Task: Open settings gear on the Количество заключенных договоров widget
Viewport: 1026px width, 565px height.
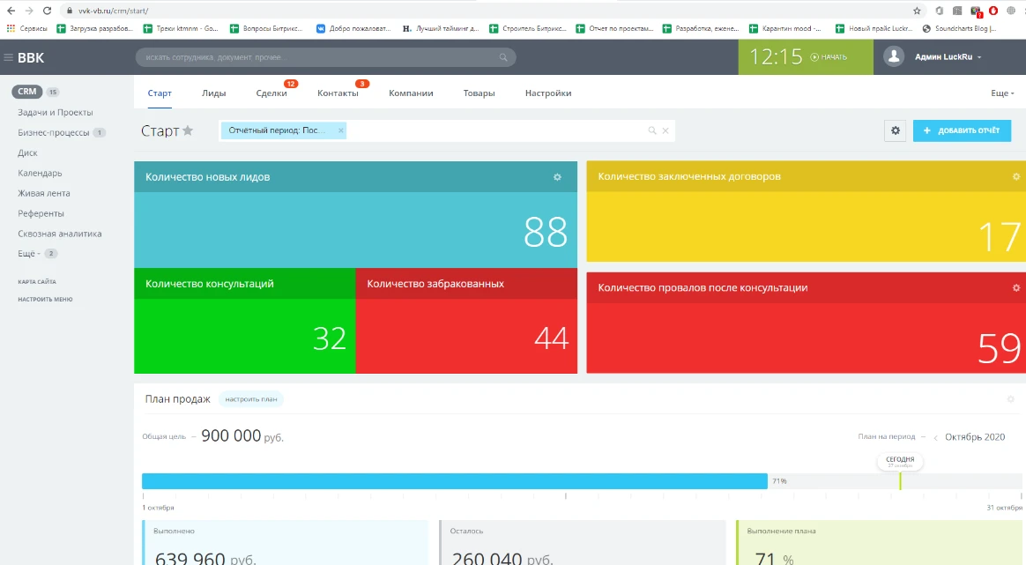Action: (x=1016, y=177)
